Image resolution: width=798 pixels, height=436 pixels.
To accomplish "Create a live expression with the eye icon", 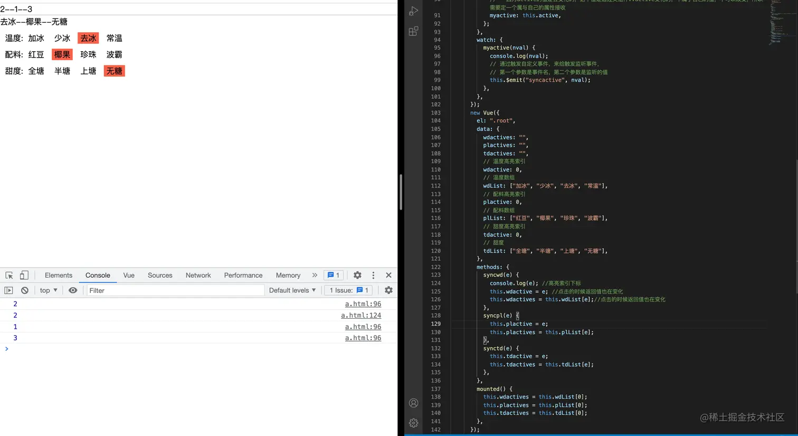I will (x=73, y=290).
